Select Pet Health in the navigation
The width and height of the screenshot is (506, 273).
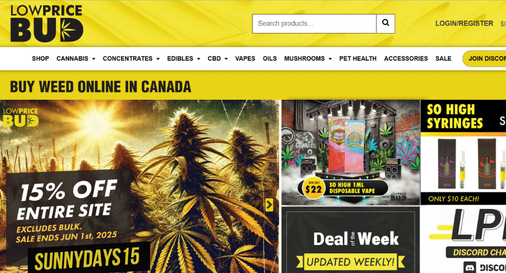(358, 59)
